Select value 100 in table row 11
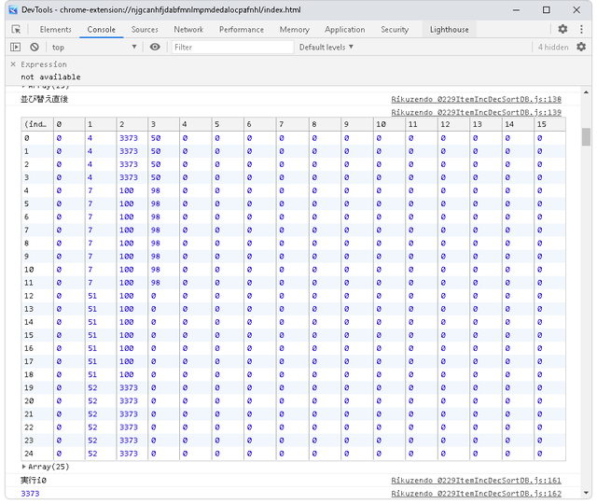 (x=127, y=283)
